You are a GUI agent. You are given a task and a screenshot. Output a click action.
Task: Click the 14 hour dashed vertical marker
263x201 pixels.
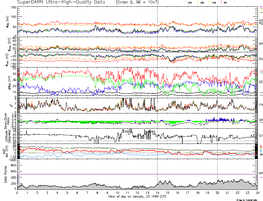pyautogui.click(x=157, y=86)
